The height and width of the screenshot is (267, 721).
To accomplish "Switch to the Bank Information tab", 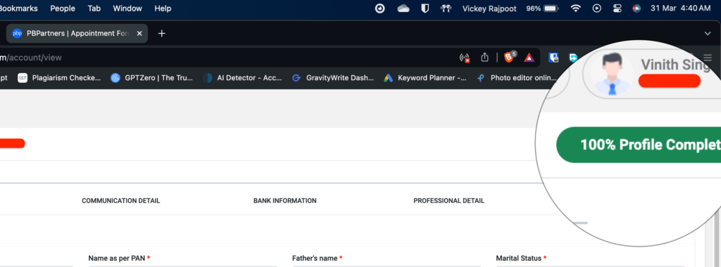I will (x=285, y=201).
